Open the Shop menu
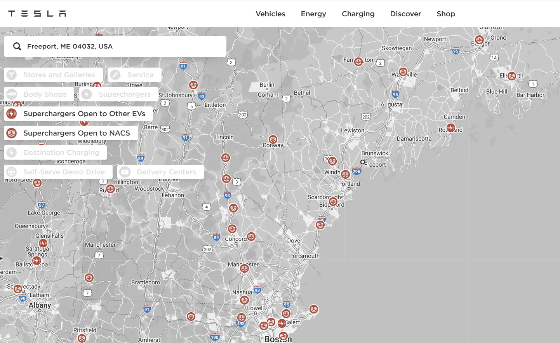This screenshot has width=560, height=343. 446,14
